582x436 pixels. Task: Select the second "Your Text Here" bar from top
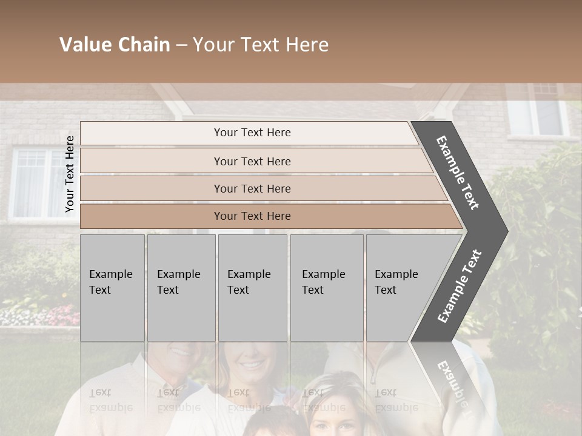pos(252,161)
